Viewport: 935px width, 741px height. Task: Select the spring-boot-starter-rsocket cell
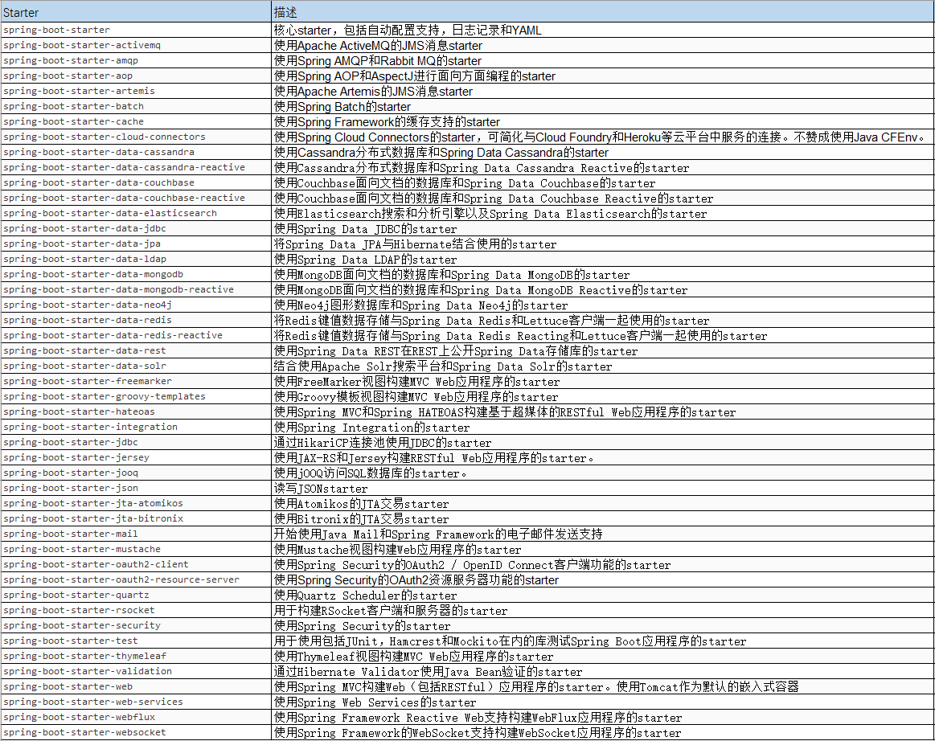click(136, 611)
